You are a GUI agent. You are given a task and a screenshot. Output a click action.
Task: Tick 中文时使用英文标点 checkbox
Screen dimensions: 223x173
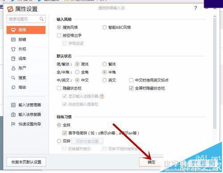coord(131,80)
